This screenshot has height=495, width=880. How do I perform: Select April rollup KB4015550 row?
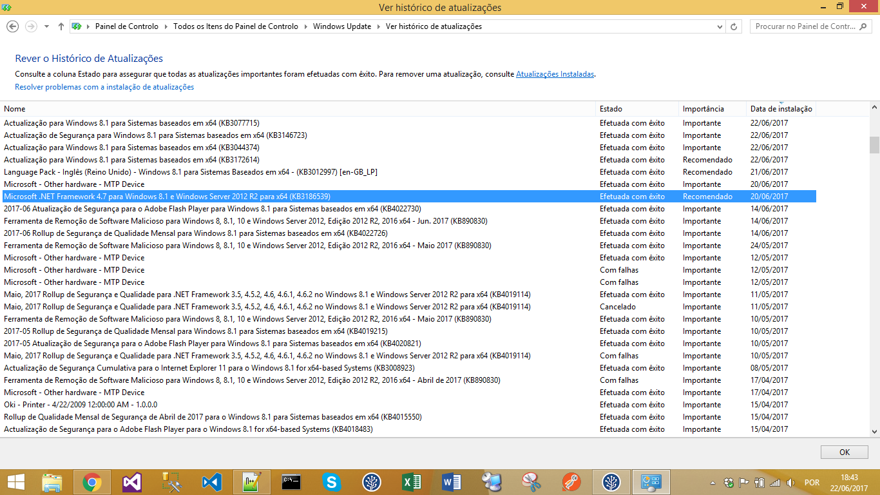click(x=408, y=417)
